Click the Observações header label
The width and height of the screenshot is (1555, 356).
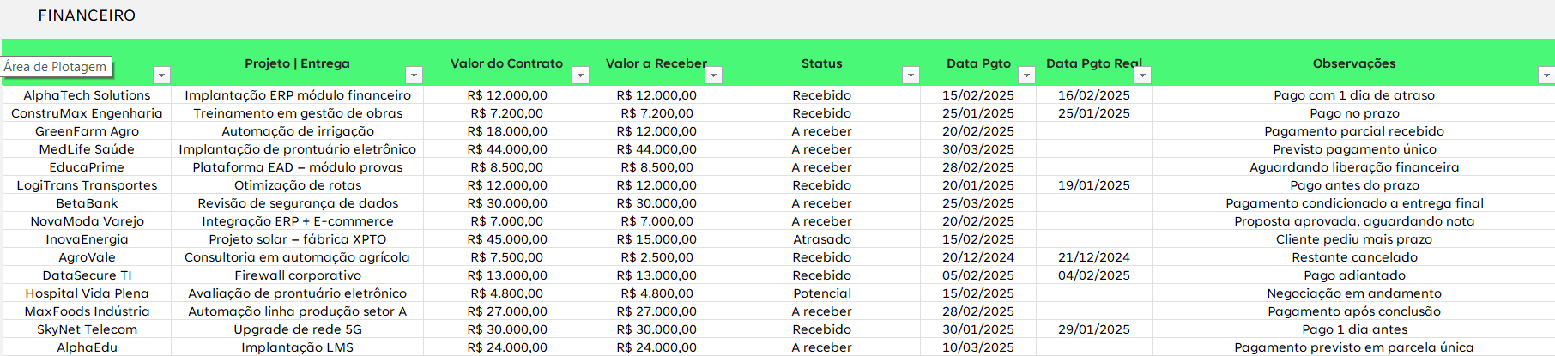tap(1353, 63)
